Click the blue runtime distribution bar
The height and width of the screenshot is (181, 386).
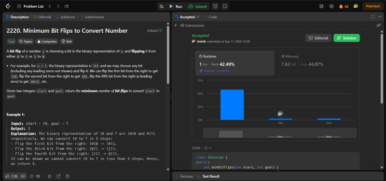(232, 105)
